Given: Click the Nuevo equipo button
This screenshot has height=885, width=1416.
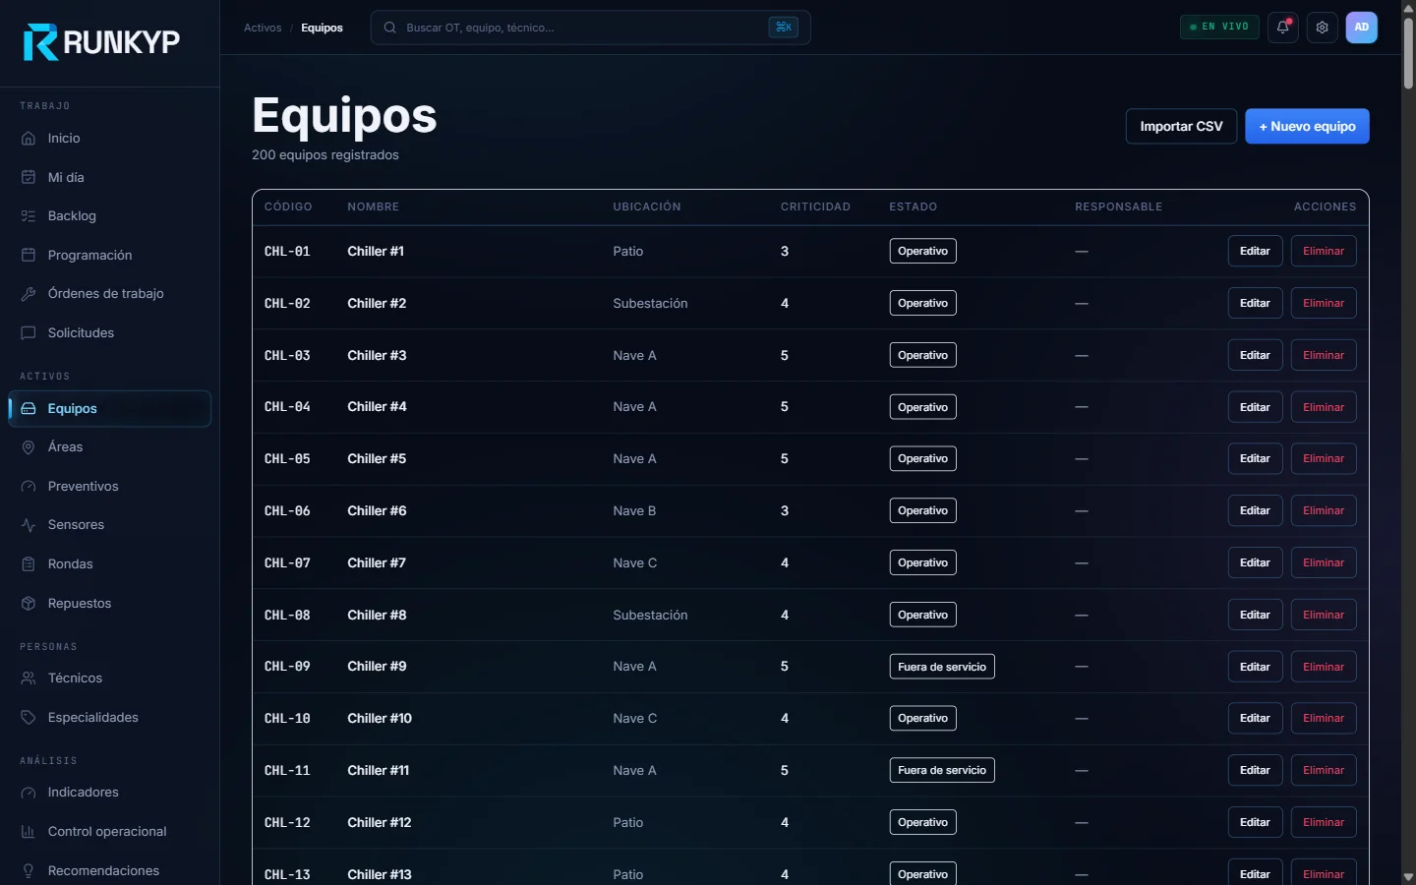Looking at the screenshot, I should [x=1307, y=126].
